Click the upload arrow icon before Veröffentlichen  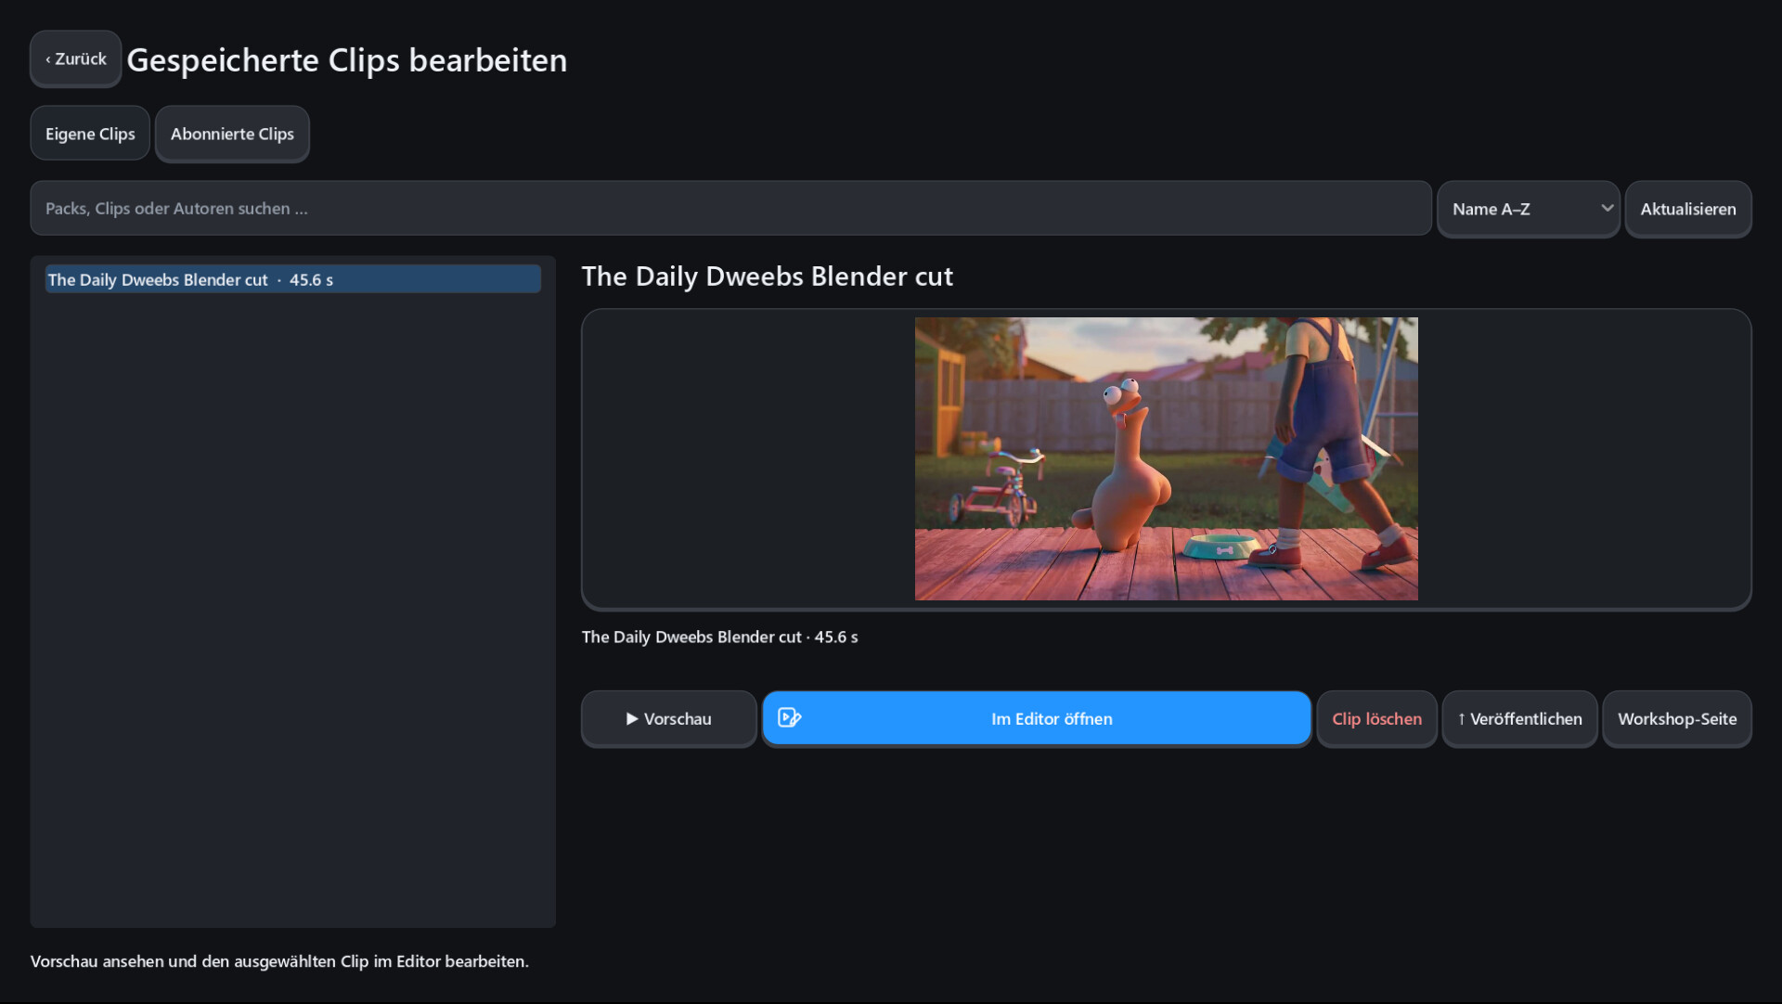(x=1461, y=719)
